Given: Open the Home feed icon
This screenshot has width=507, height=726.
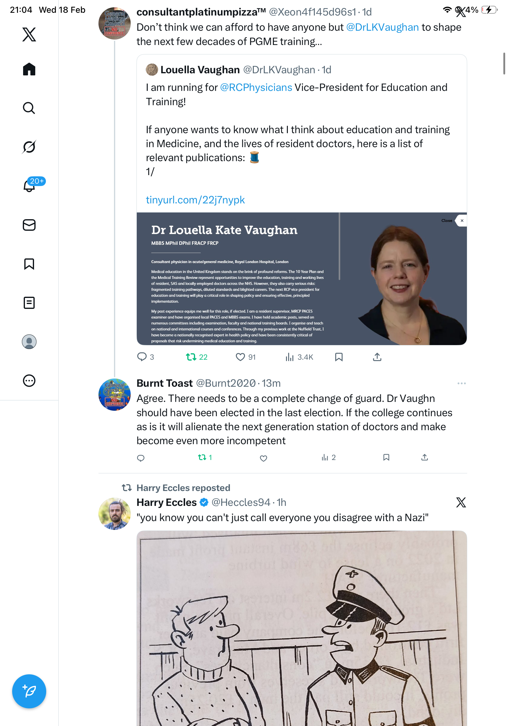Looking at the screenshot, I should coord(29,69).
